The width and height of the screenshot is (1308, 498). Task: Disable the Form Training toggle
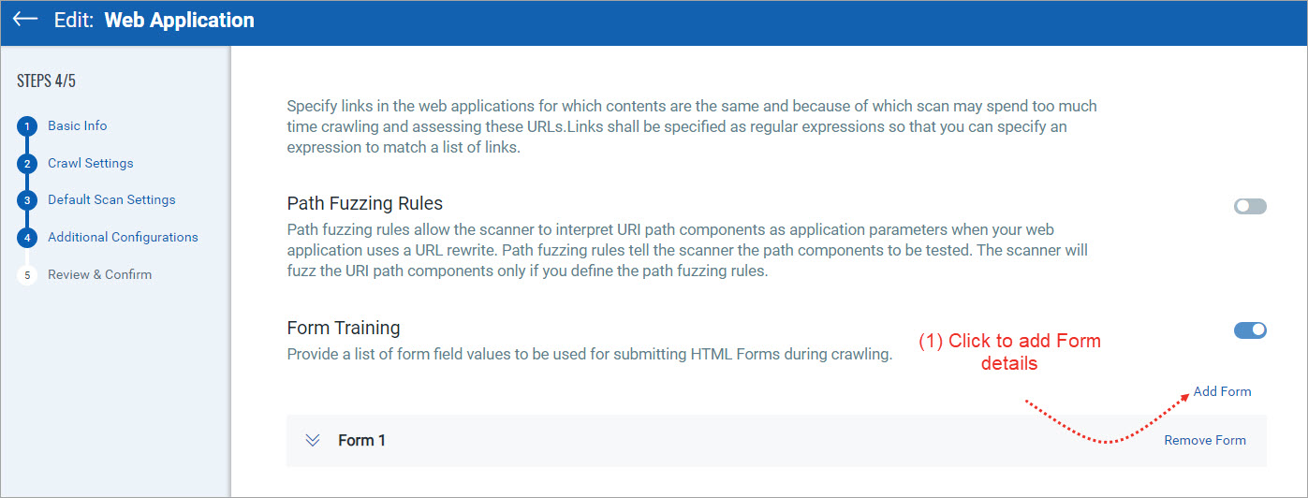1249,330
